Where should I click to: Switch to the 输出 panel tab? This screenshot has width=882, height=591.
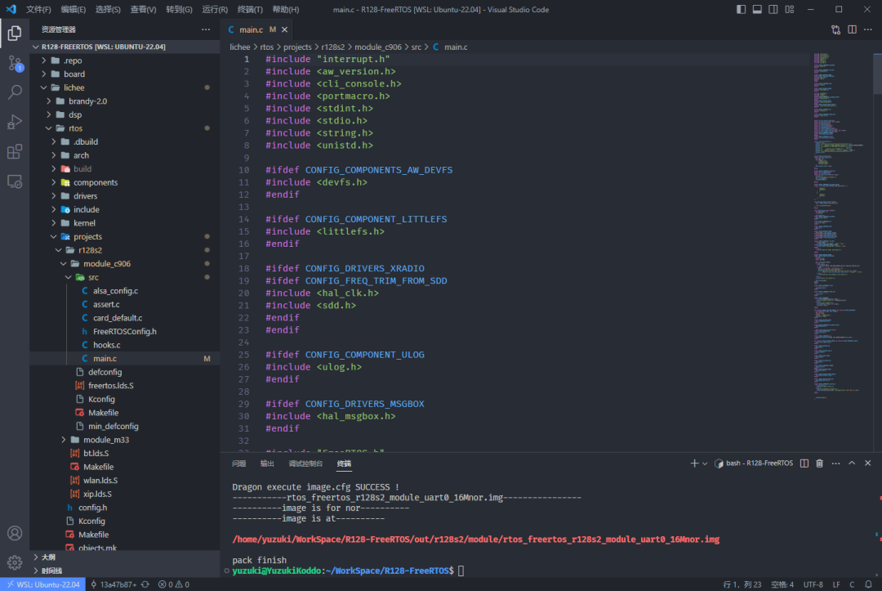click(266, 463)
